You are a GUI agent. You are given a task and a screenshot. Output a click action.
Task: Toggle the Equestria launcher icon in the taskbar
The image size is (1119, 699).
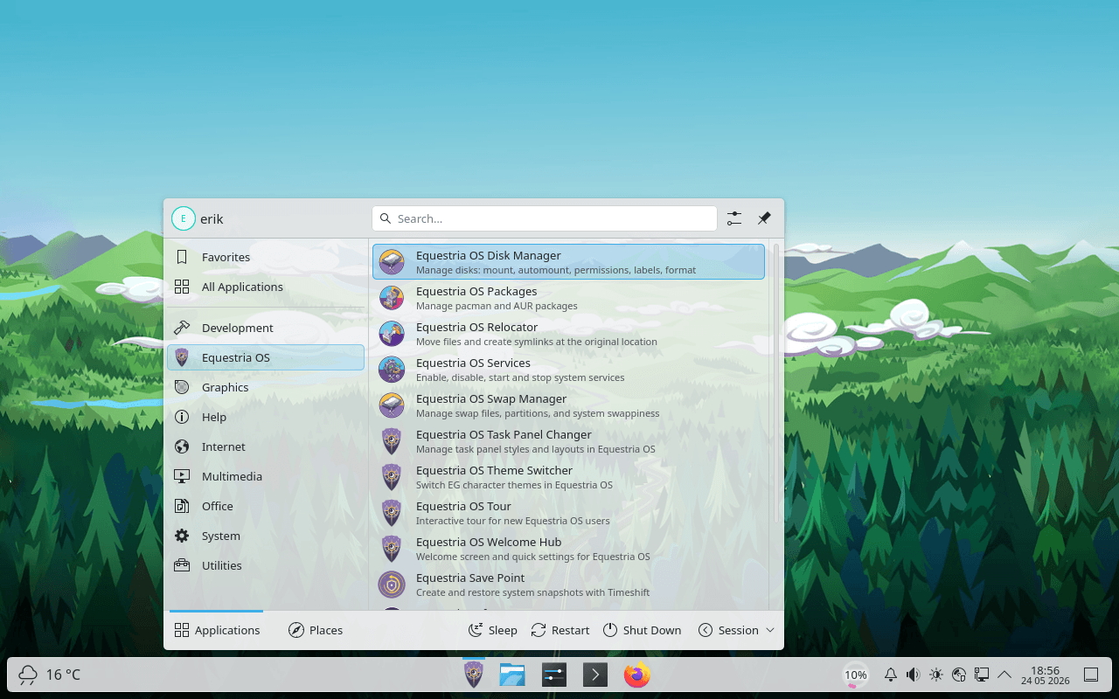click(473, 675)
